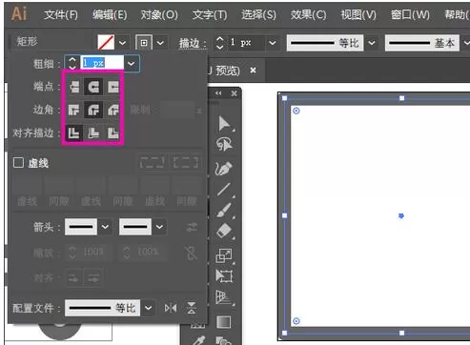Open the 文件(F) menu
Viewport: 470px width, 345px height.
coord(61,14)
